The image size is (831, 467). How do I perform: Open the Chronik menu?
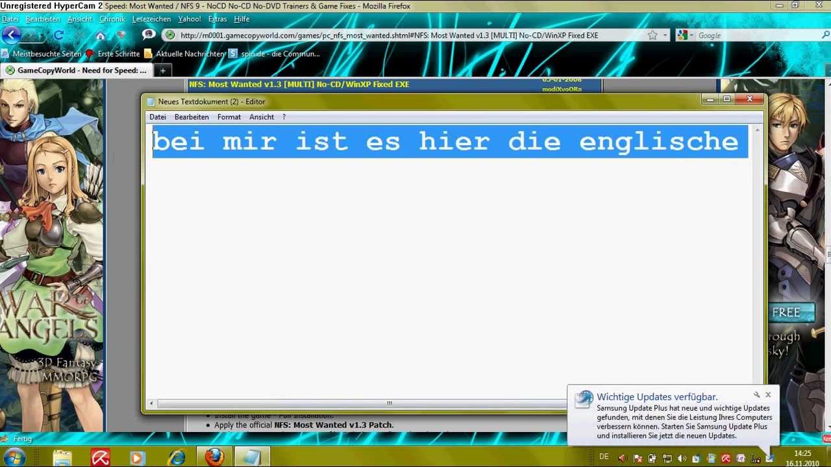(x=112, y=19)
